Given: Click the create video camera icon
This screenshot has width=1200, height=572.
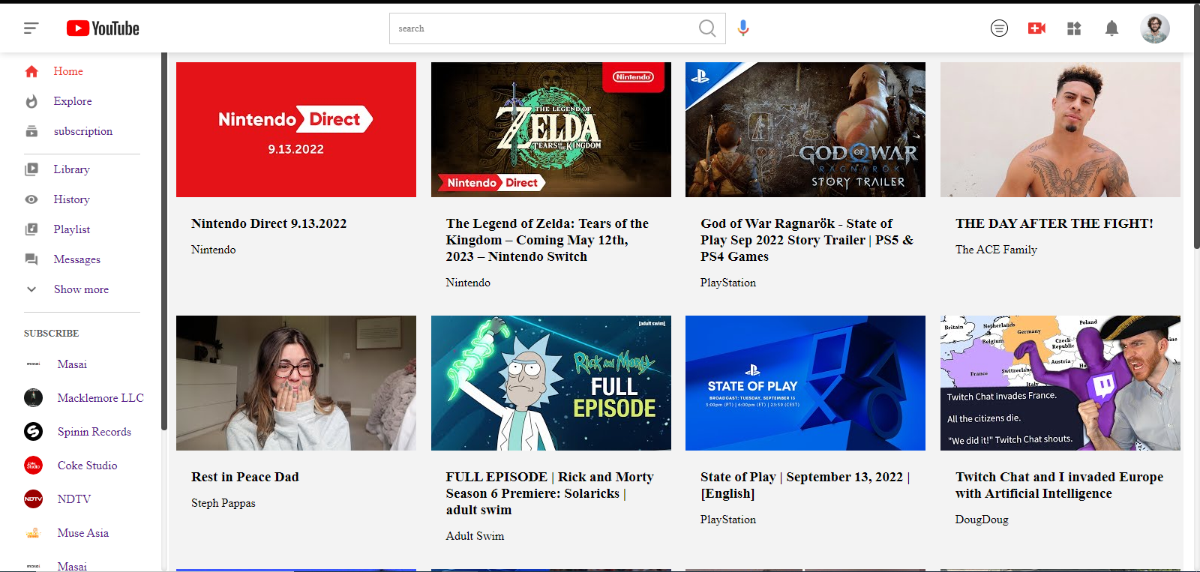Looking at the screenshot, I should (x=1036, y=28).
